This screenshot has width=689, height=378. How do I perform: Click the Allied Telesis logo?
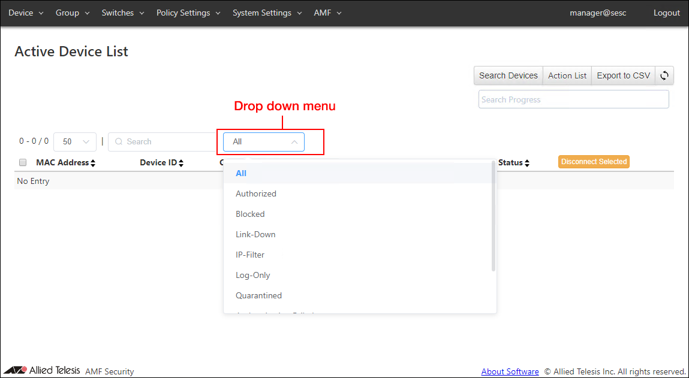[x=42, y=370]
